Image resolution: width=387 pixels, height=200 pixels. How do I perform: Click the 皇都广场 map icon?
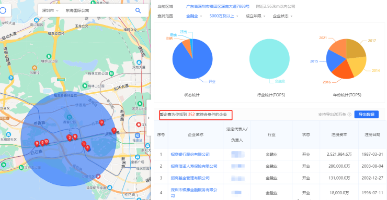(x=138, y=157)
